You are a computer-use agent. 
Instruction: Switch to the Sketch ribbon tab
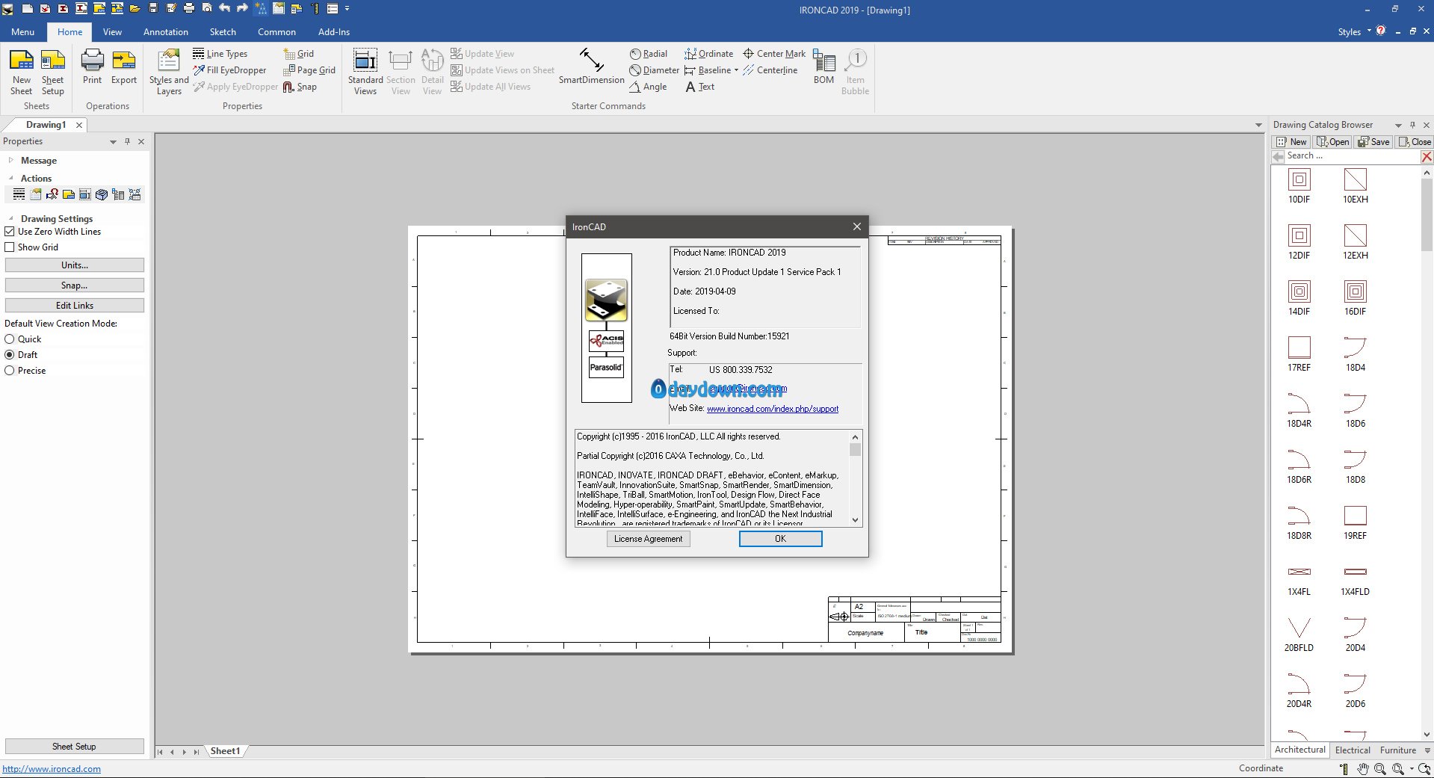[x=223, y=32]
